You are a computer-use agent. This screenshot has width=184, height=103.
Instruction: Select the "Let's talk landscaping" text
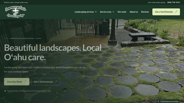point(156,2)
